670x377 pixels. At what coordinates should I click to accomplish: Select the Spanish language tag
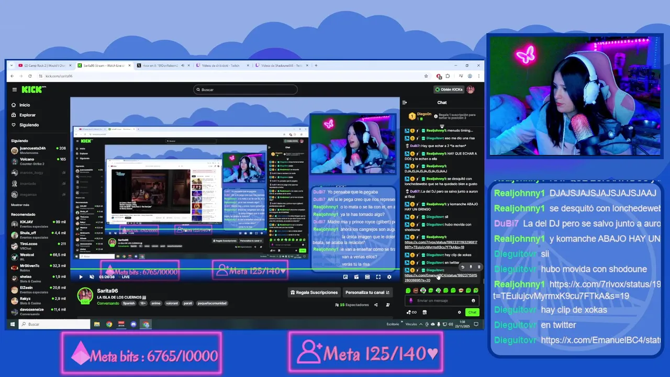click(x=129, y=303)
